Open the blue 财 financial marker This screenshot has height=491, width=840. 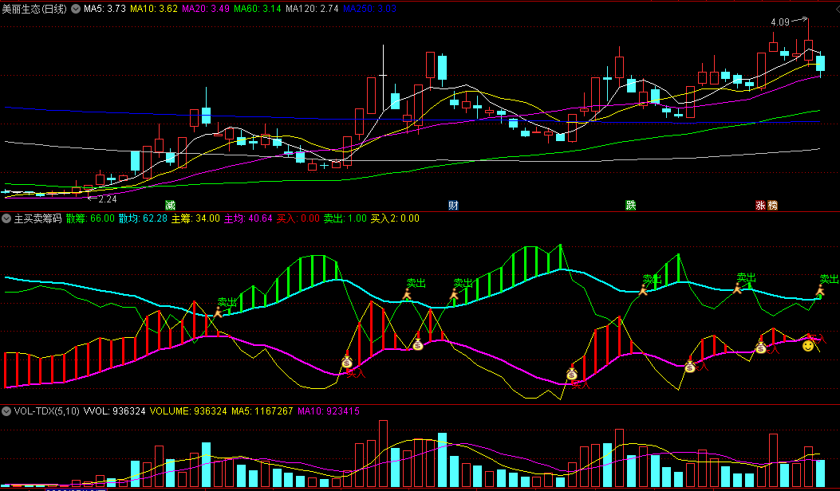click(453, 206)
